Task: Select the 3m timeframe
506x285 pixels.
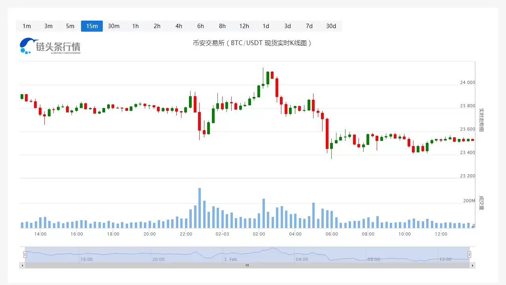Action: click(48, 26)
